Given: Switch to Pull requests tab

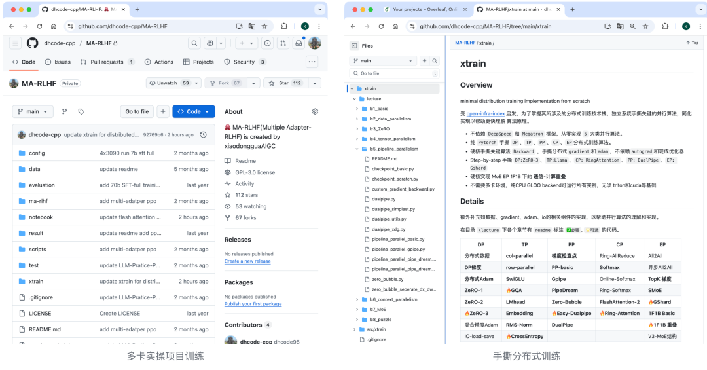Looking at the screenshot, I should (x=107, y=62).
